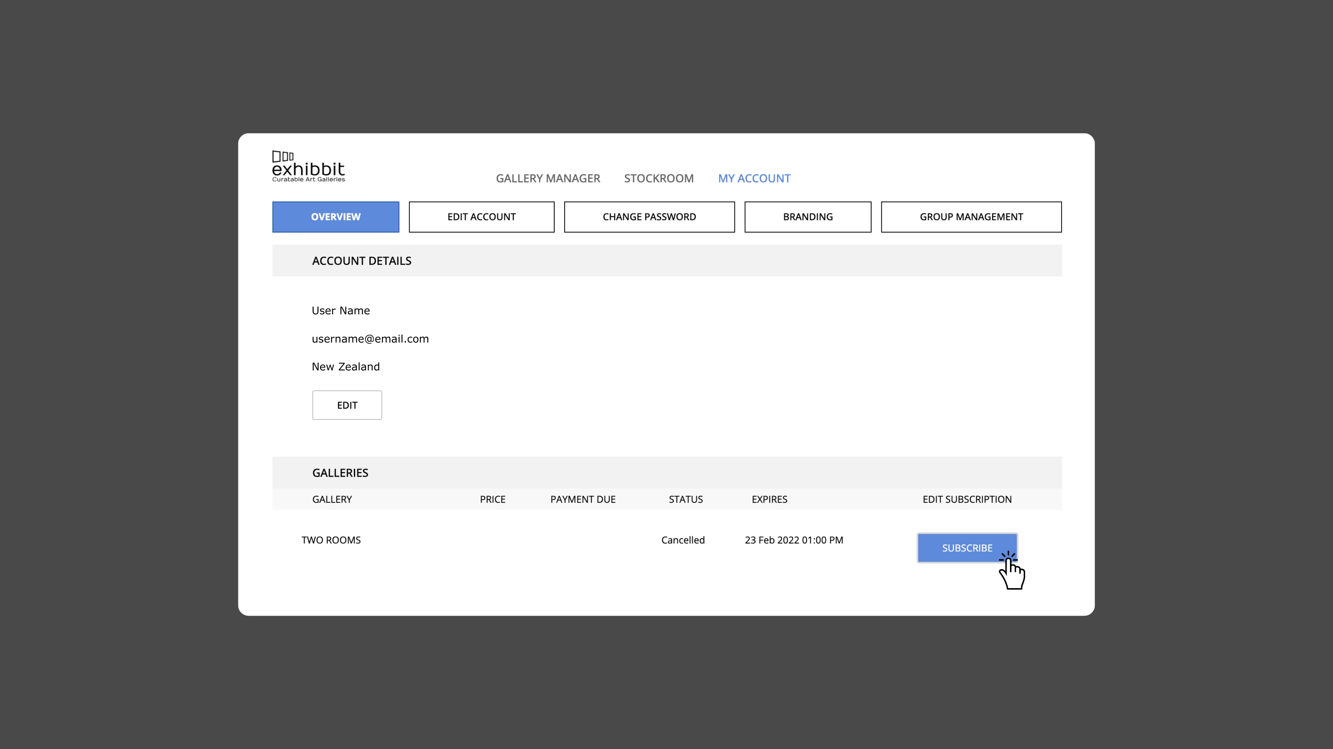Click the Edit button under account details

[x=347, y=405]
